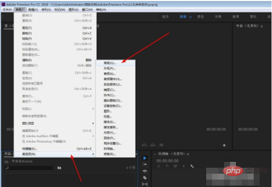
Task: Click timeline timecode 00;00;00;00
Action: tap(167, 161)
